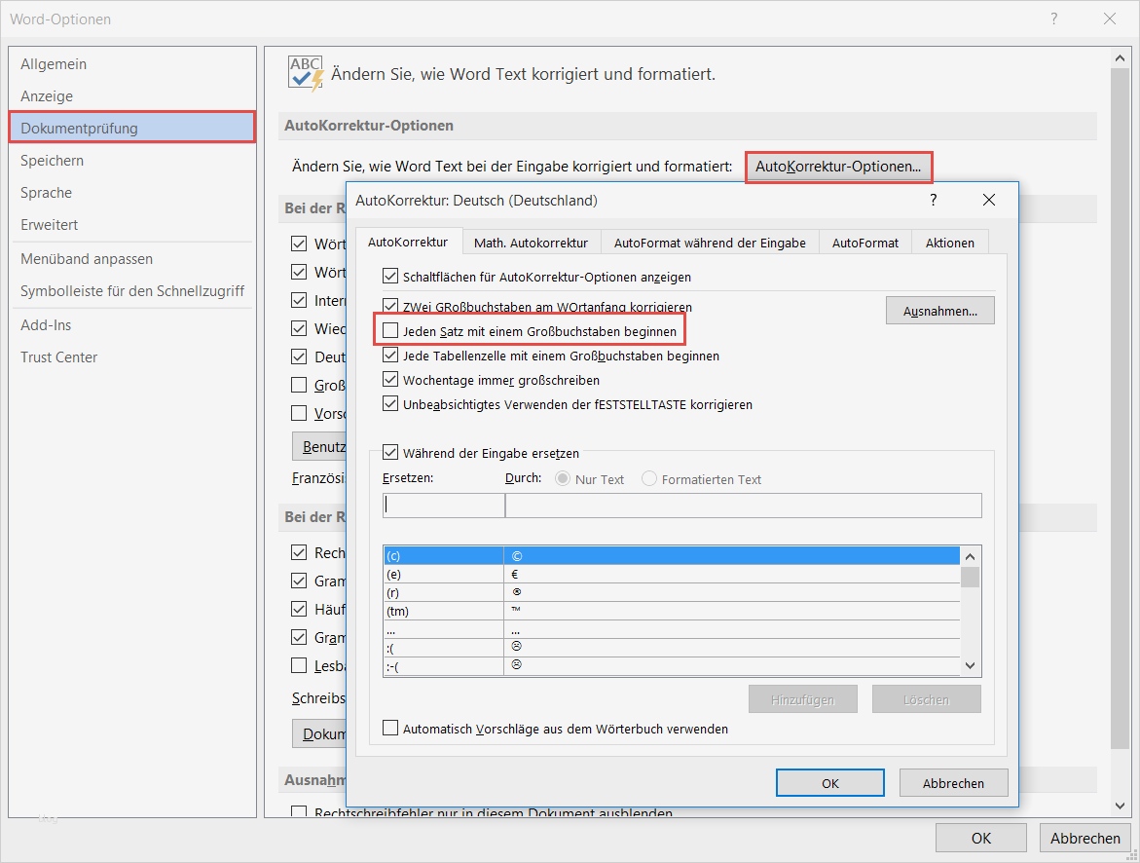Open Sprache options category
Image resolution: width=1140 pixels, height=863 pixels.
click(x=132, y=193)
